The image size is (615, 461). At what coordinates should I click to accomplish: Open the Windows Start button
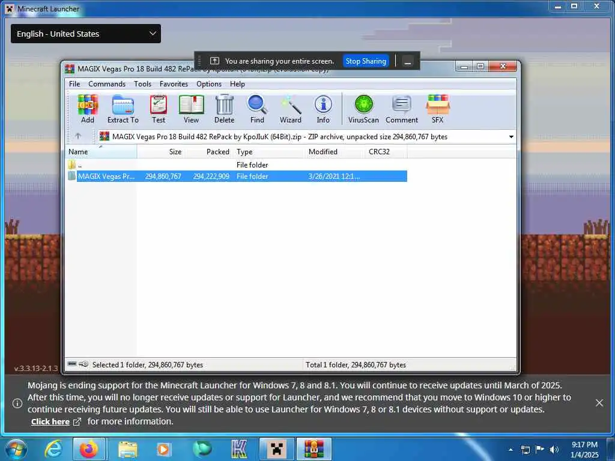pyautogui.click(x=16, y=449)
